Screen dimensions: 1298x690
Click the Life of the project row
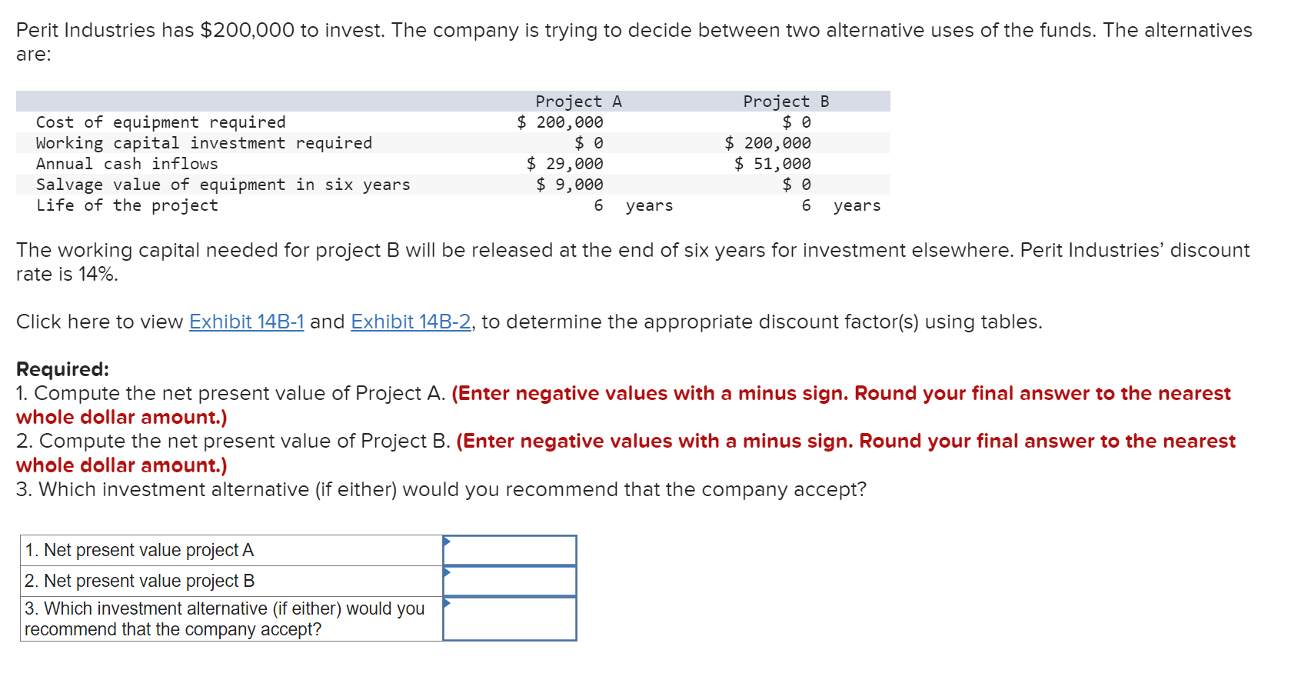126,205
